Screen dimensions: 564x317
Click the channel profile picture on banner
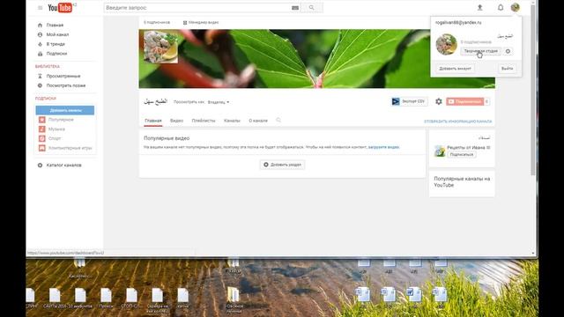point(160,47)
